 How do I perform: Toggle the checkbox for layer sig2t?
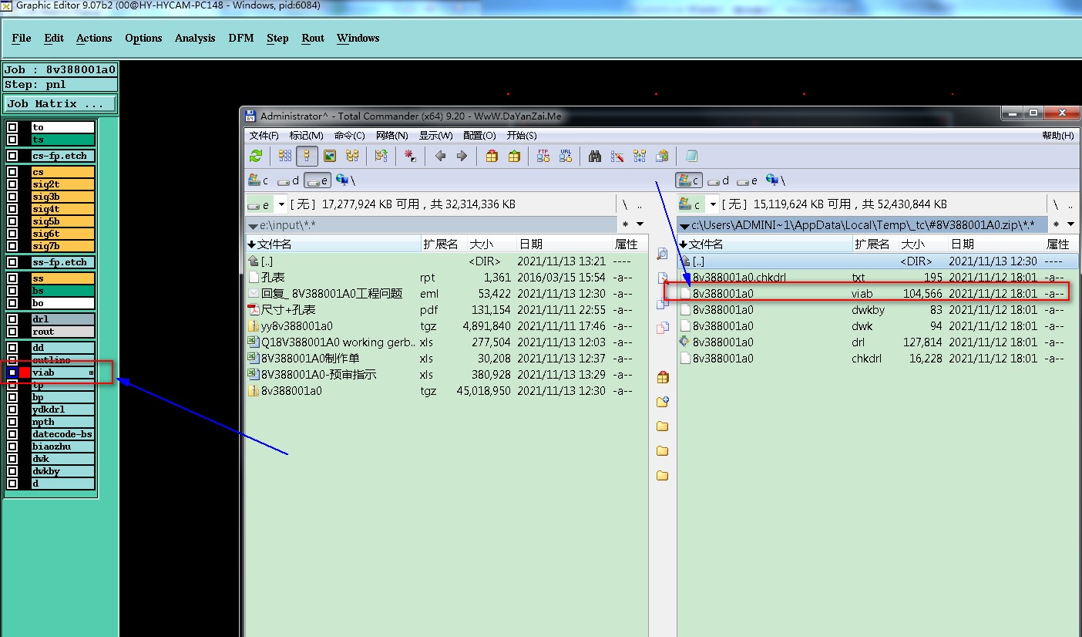click(x=12, y=184)
